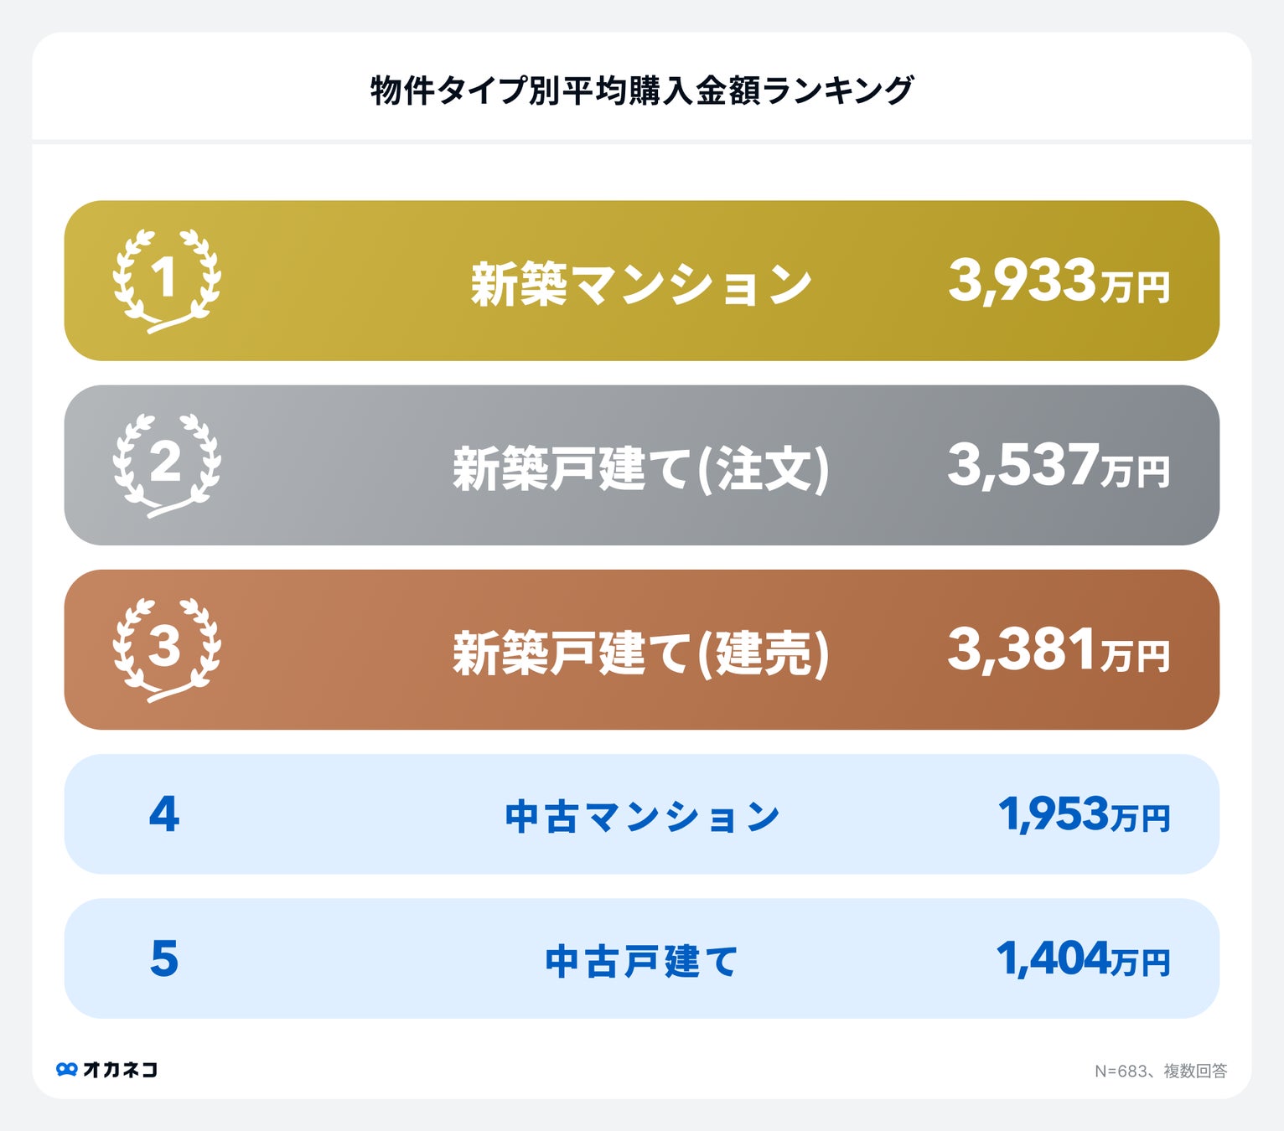The height and width of the screenshot is (1131, 1284).
Task: Click the 1,404万円 price
Action: click(1083, 959)
